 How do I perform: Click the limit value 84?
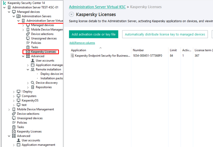(171, 55)
